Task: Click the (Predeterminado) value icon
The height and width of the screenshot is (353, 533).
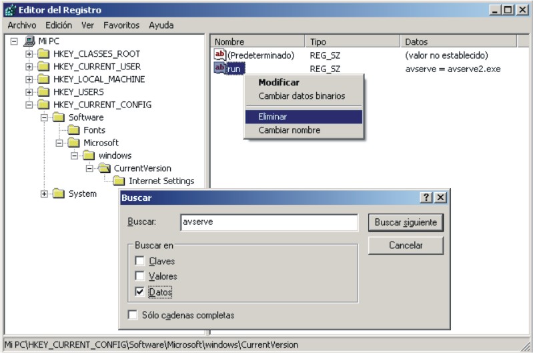Action: (x=220, y=55)
